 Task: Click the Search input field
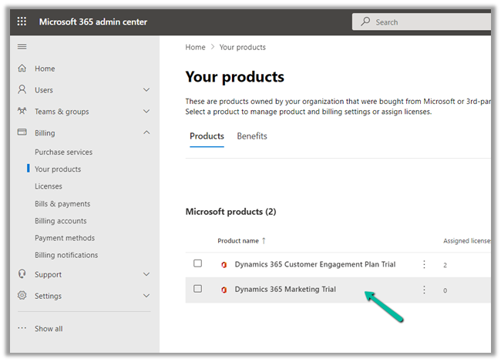[428, 22]
